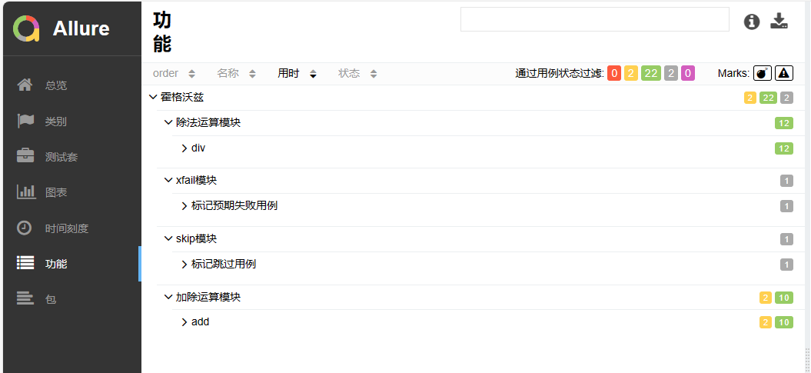811x373 pixels.
Task: Expand the 标记预期失败用例 node
Action: pyautogui.click(x=184, y=206)
